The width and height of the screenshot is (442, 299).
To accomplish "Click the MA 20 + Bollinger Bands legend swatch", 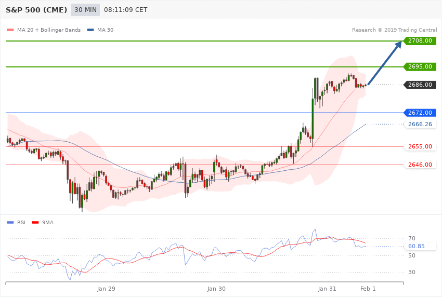I will (10, 30).
